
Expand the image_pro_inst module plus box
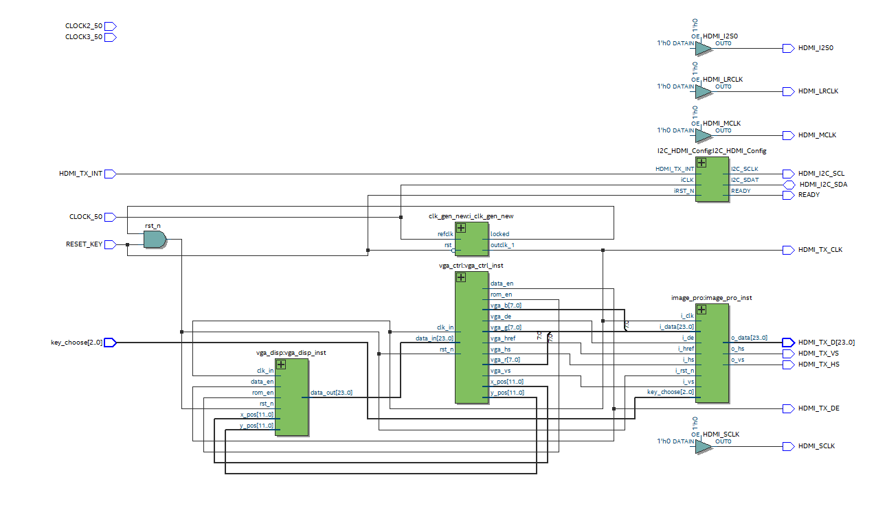[701, 310]
